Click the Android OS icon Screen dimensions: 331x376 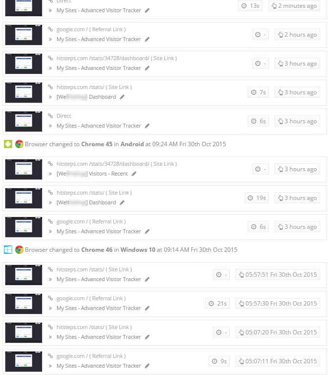click(8, 144)
